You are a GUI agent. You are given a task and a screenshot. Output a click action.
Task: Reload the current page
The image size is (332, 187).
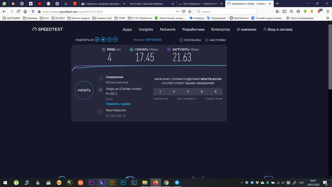pyautogui.click(x=18, y=11)
